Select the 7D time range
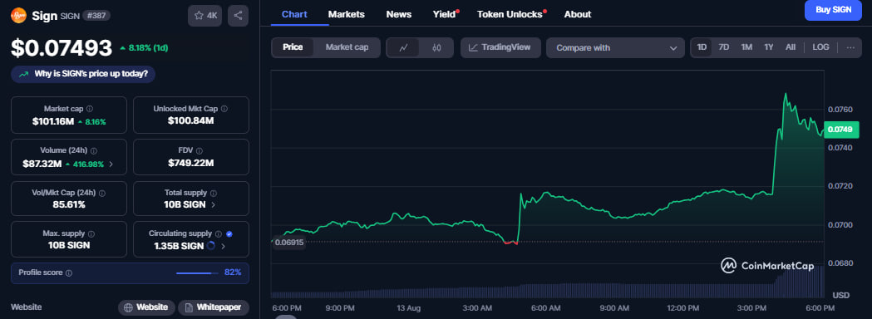Viewport: 872px width, 319px height. tap(723, 47)
